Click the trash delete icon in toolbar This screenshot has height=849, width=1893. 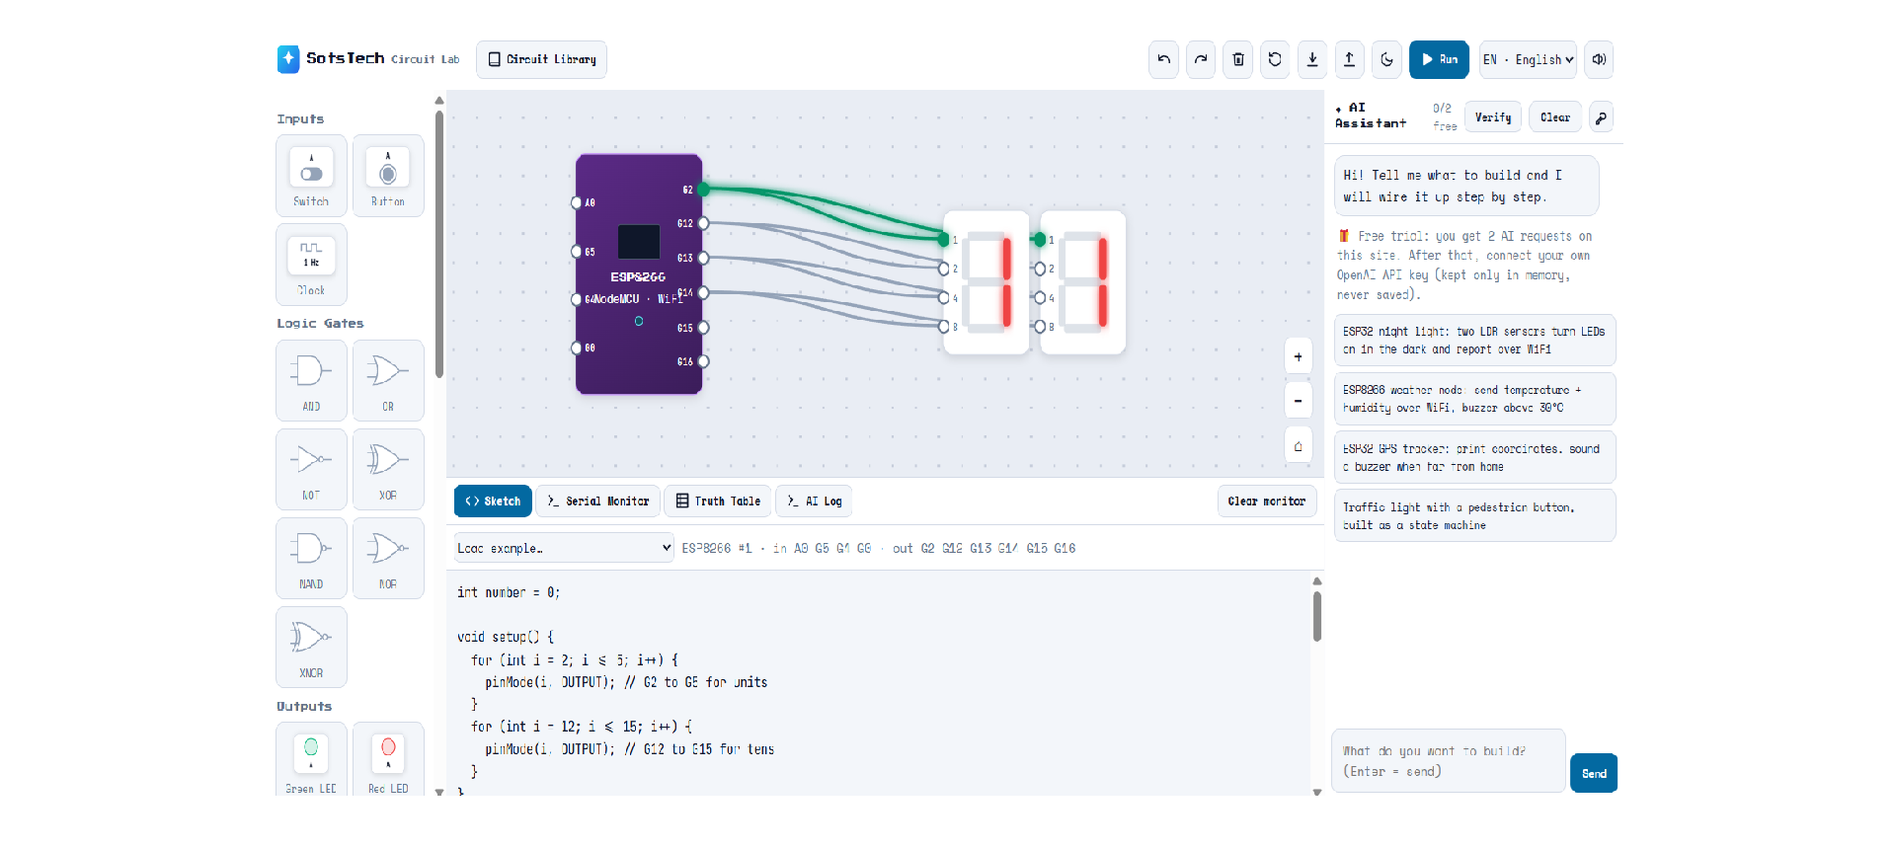[1238, 59]
